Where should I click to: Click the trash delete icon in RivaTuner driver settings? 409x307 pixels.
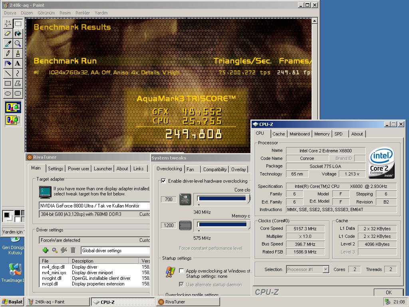[73, 250]
